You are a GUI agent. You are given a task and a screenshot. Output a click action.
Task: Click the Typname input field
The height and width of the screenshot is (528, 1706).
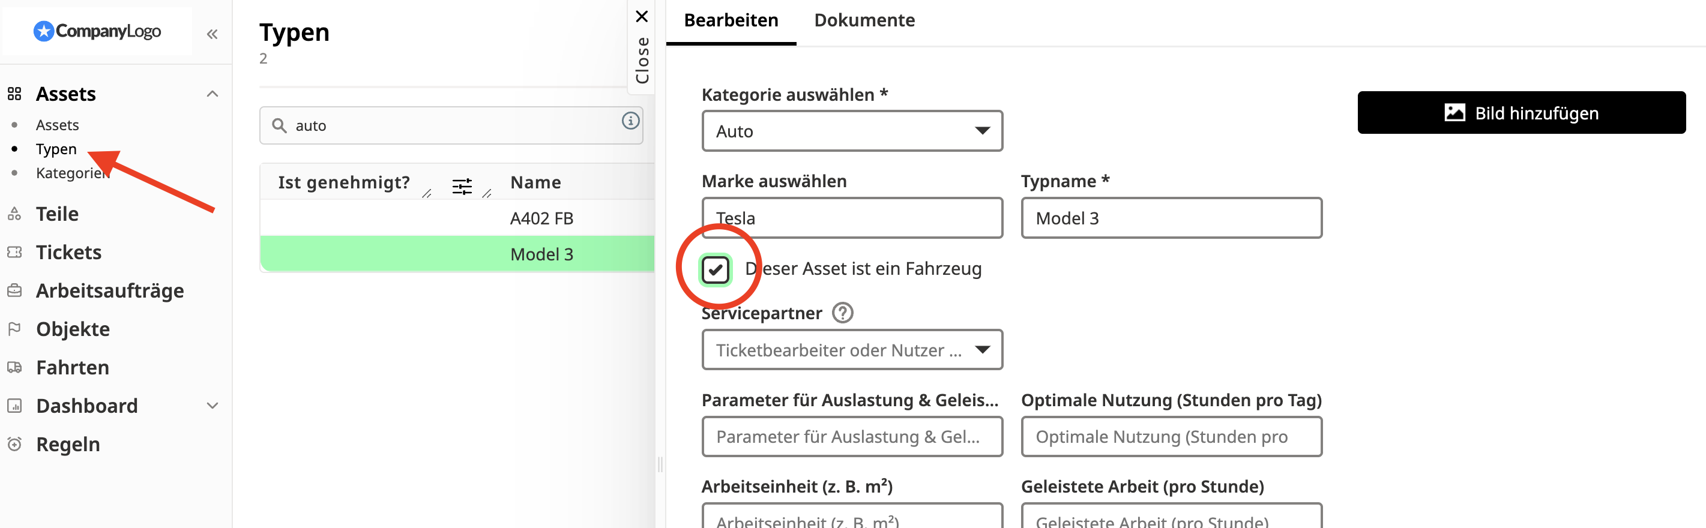(x=1171, y=218)
